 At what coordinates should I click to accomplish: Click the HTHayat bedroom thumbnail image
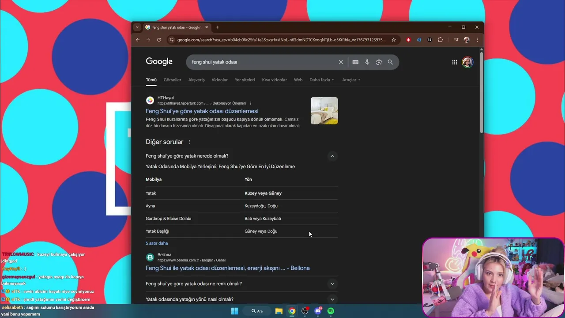324,111
